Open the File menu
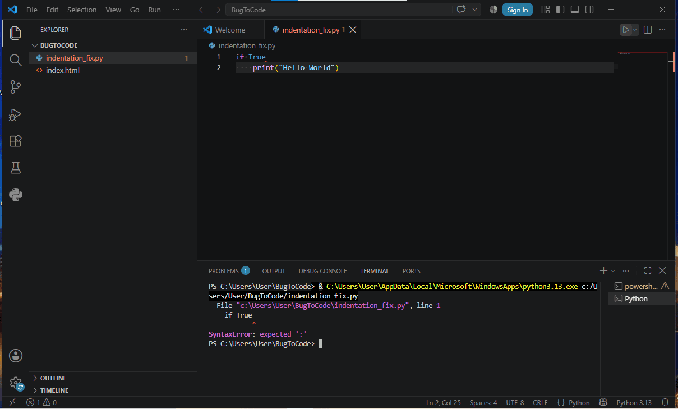The height and width of the screenshot is (409, 678). point(32,10)
